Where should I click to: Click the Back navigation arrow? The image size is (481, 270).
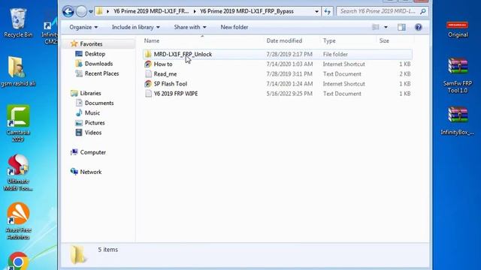[68, 12]
